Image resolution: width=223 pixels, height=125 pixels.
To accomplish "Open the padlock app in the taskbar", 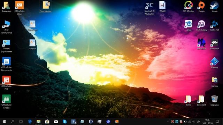I will click(91, 122).
